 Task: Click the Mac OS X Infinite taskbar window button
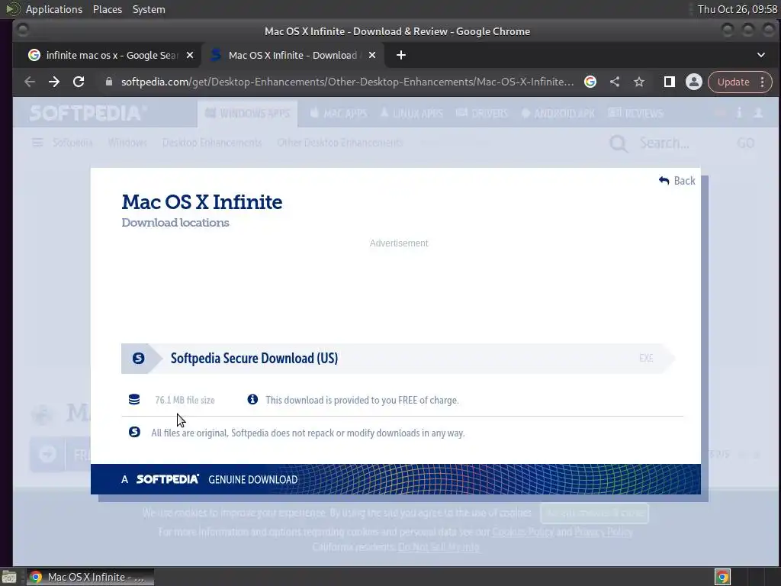(x=90, y=577)
